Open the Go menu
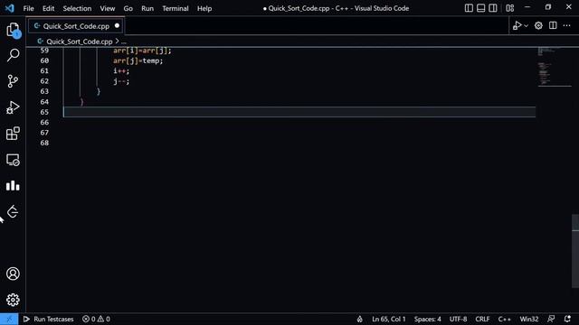The height and width of the screenshot is (325, 579). pyautogui.click(x=128, y=8)
